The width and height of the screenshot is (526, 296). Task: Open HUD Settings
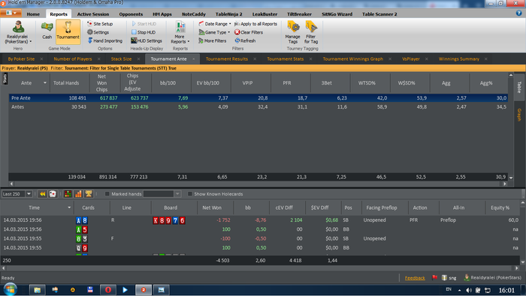tap(147, 40)
